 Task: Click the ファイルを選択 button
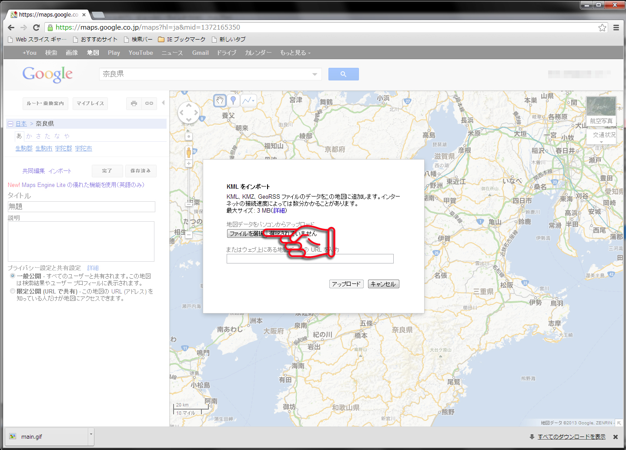[x=246, y=233]
